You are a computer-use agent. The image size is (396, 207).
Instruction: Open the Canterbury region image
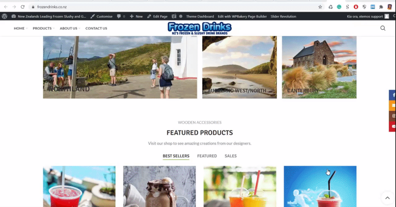coord(319,67)
